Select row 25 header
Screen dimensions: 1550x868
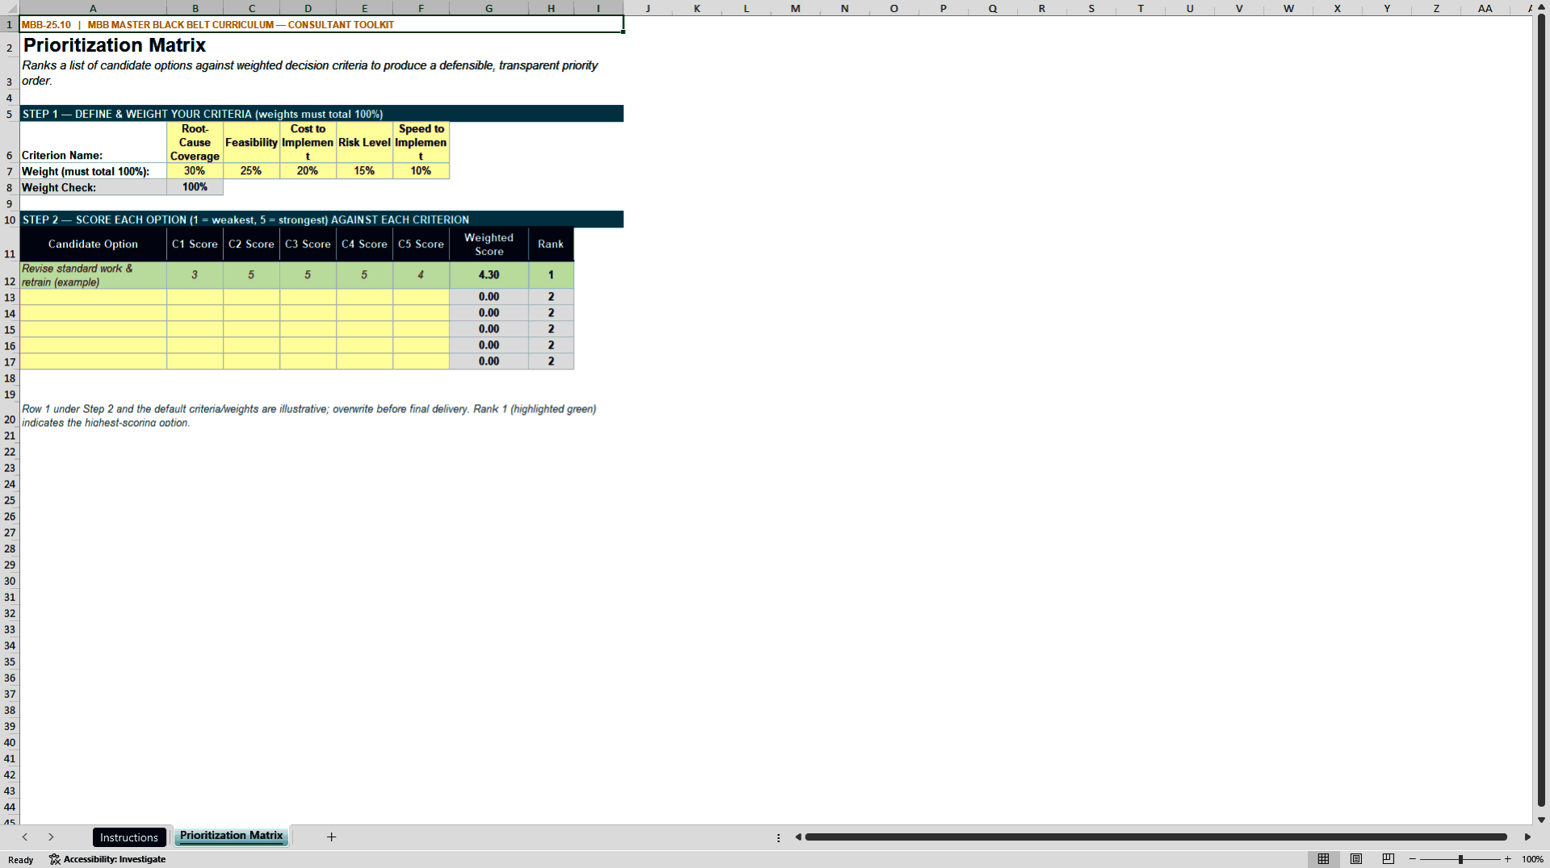click(10, 500)
